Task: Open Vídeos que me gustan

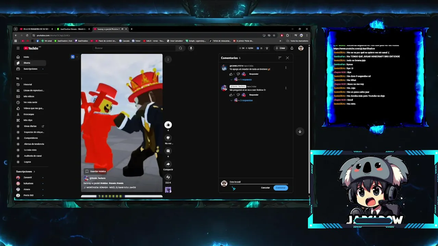Action: [30, 108]
